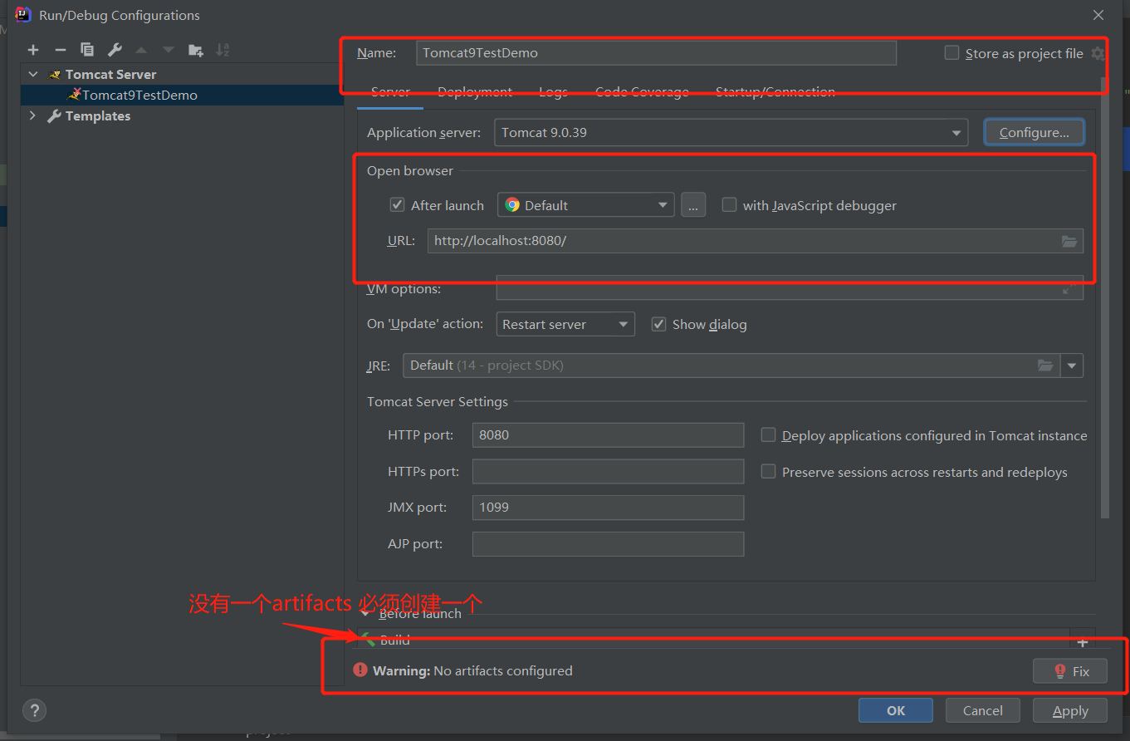1130x741 pixels.
Task: Click the Configure... button
Action: point(1034,133)
